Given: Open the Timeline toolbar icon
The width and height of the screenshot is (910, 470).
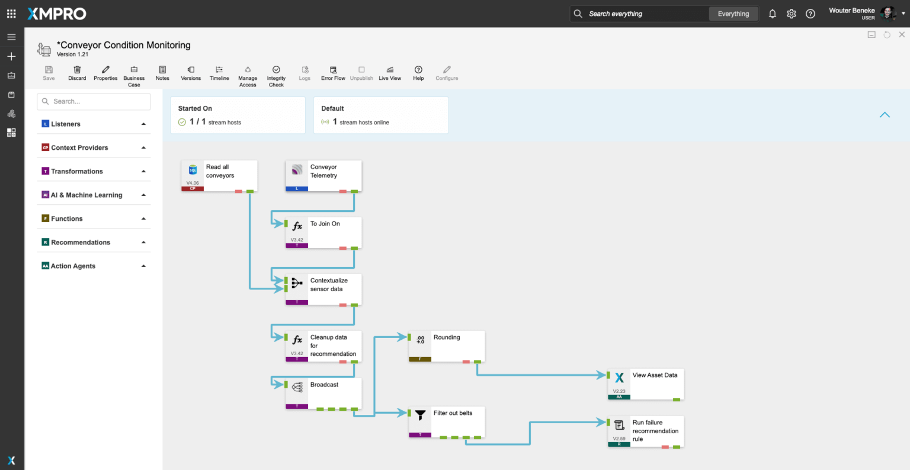Looking at the screenshot, I should click(219, 70).
